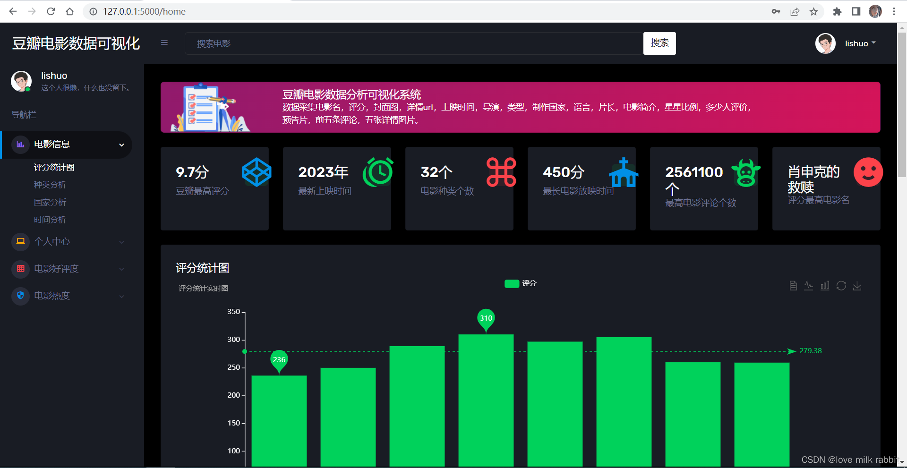The image size is (907, 468).
Task: Click the sidebar user avatar
Action: [21, 81]
